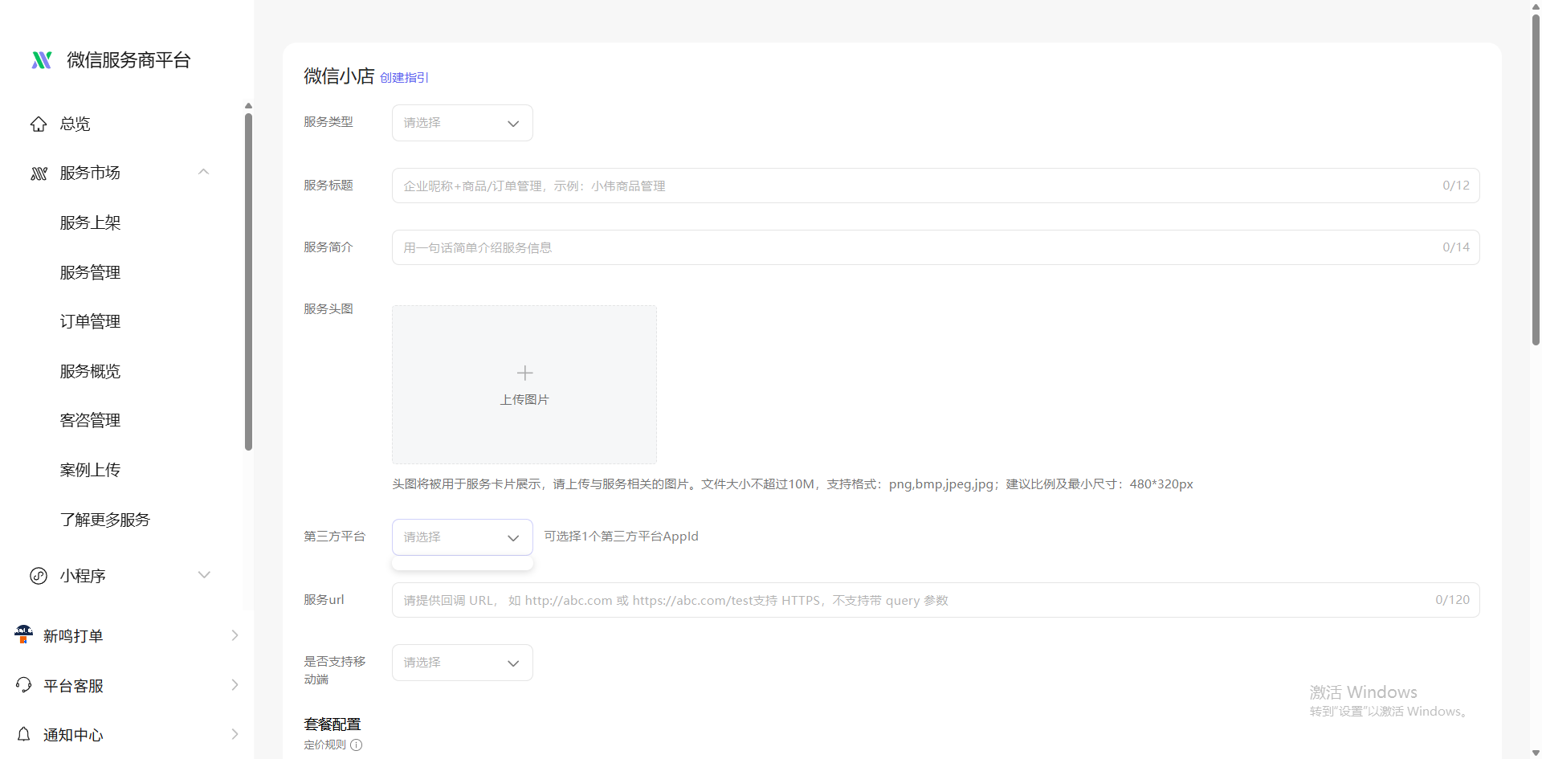Open the 创建指引 link

coord(405,78)
